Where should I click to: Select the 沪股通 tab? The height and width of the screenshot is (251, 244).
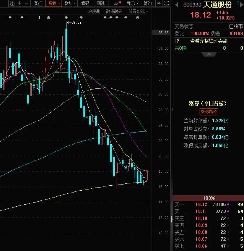coord(94,11)
